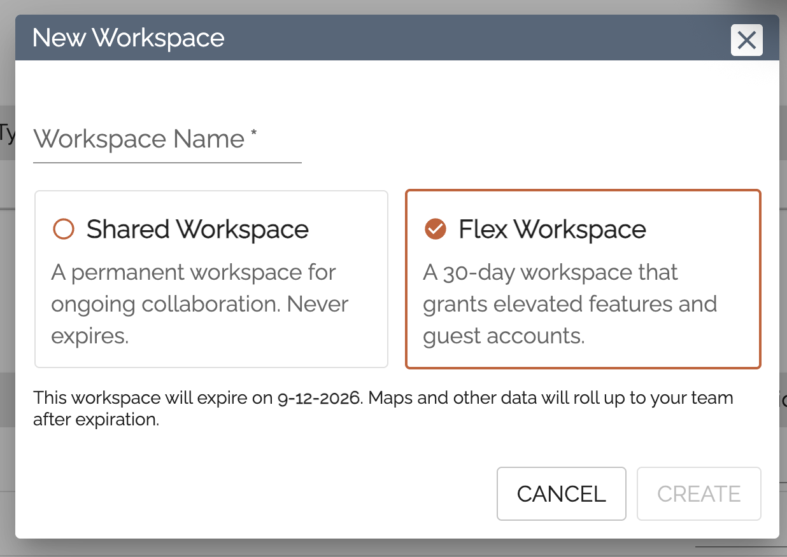Click the 'New Workspace' dialog title
787x557 pixels.
129,38
